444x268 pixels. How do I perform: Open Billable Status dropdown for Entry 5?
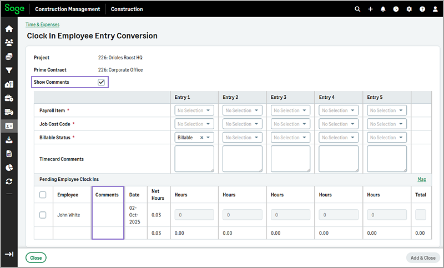(x=387, y=138)
